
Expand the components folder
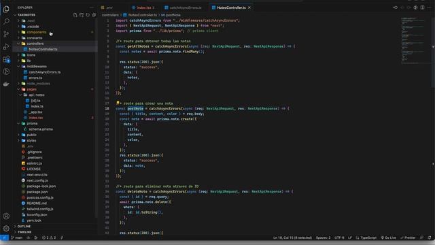point(36,32)
